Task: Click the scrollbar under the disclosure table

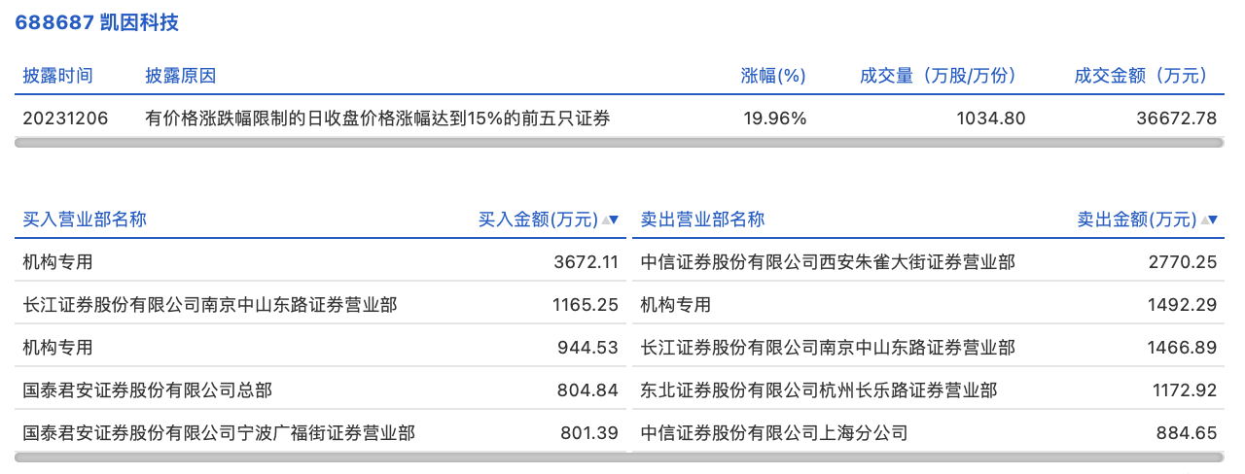Action: click(620, 143)
